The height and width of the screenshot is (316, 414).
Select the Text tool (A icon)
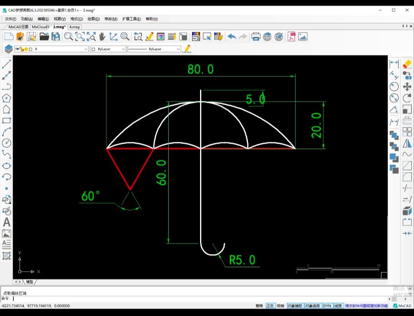pyautogui.click(x=7, y=222)
